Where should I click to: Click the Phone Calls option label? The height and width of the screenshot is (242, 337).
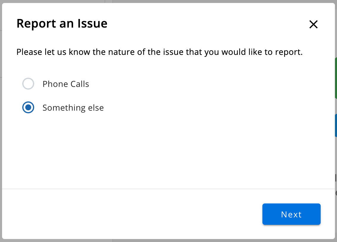pos(66,84)
